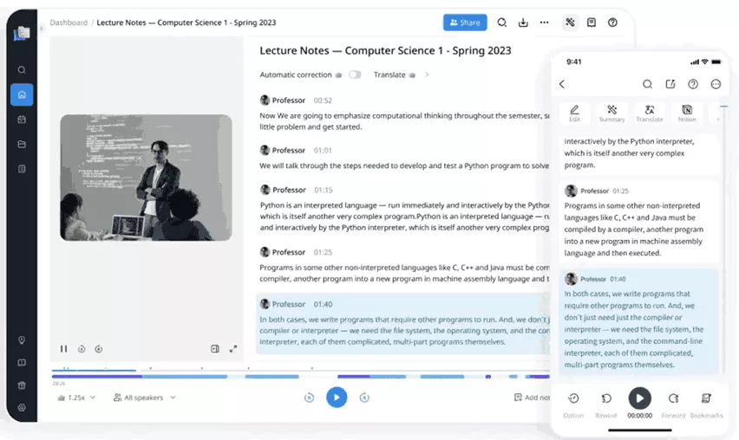Click the feedback chat icon in the sidebar
The width and height of the screenshot is (739, 440).
(22, 363)
